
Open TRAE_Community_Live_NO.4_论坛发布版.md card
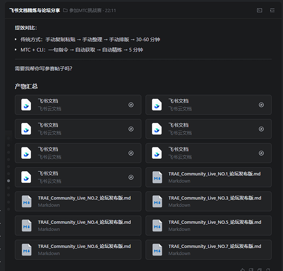pyautogui.click(x=78, y=225)
